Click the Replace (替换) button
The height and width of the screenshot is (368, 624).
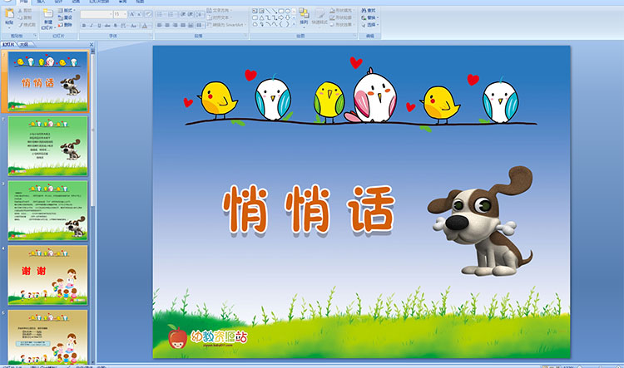[371, 17]
